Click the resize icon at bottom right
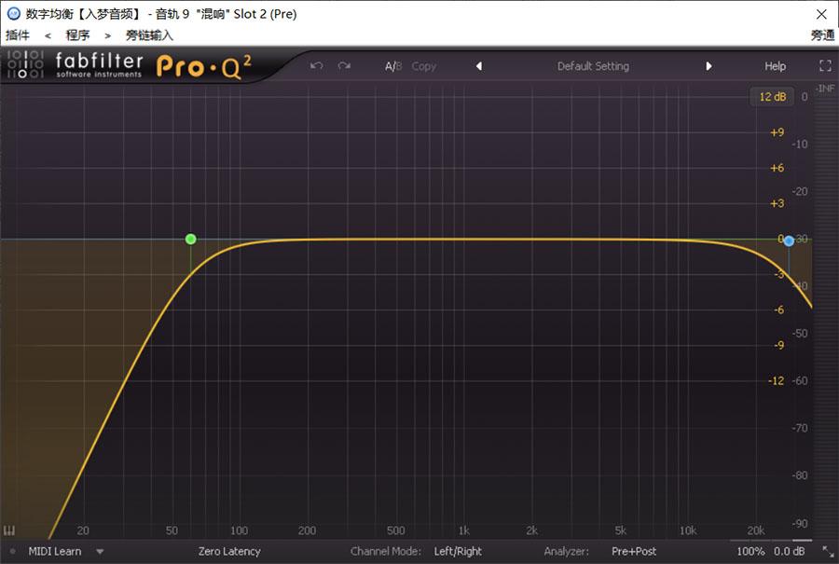This screenshot has width=839, height=564. (x=825, y=551)
